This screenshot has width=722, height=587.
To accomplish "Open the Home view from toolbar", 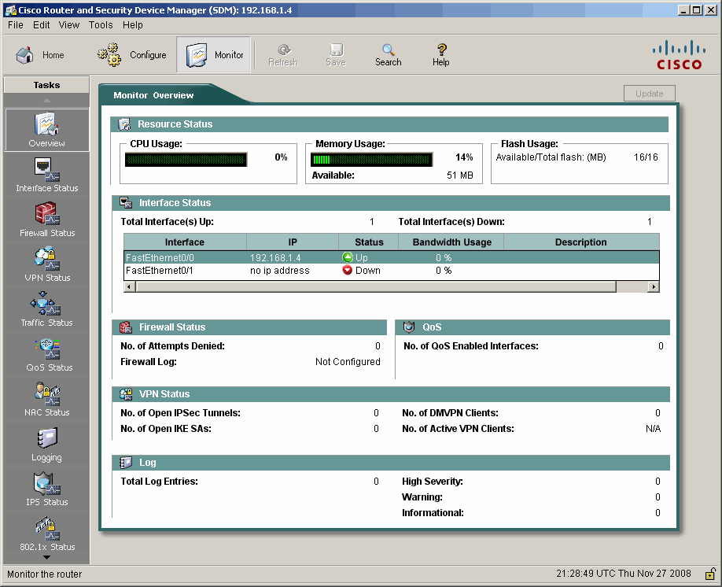I will (39, 55).
